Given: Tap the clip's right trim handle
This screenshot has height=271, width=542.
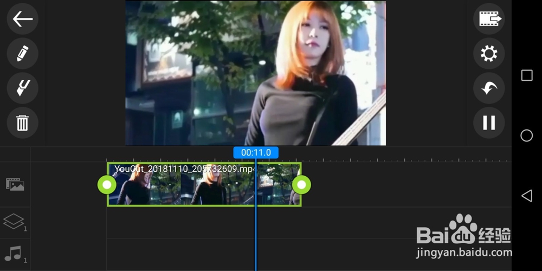Looking at the screenshot, I should pos(301,185).
